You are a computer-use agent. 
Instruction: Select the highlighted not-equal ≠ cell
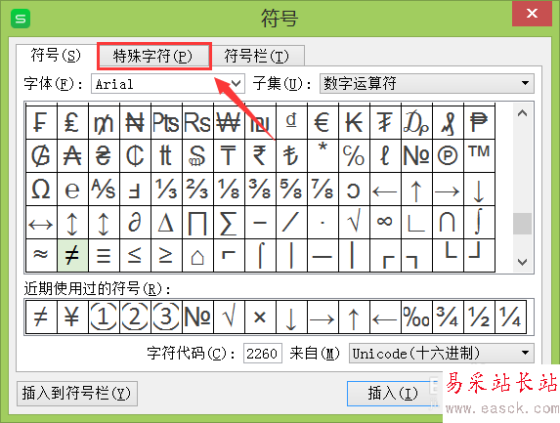point(72,255)
